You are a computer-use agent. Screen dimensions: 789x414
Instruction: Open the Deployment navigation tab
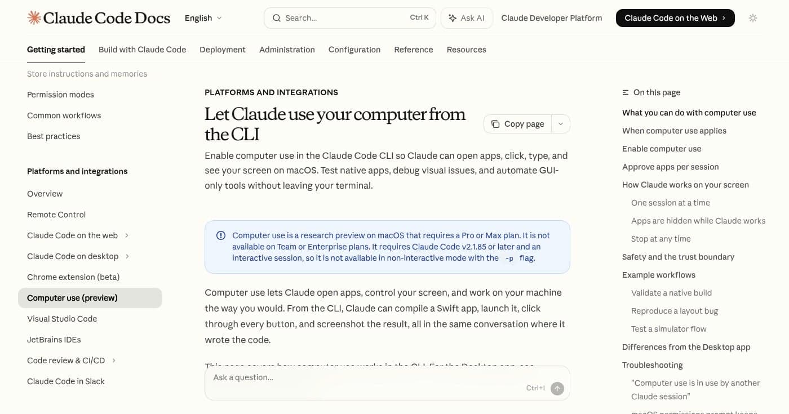222,50
